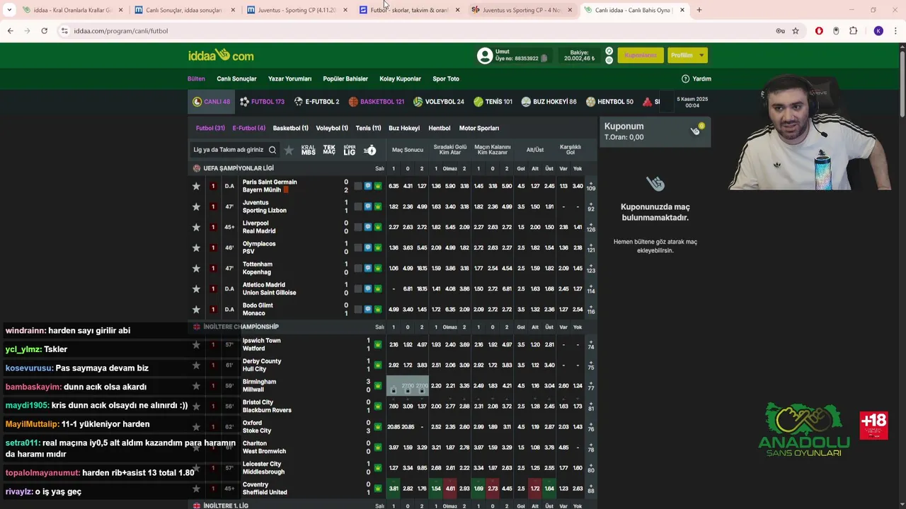
Task: Favorite the Paris Saint Germain match star
Action: point(196,186)
